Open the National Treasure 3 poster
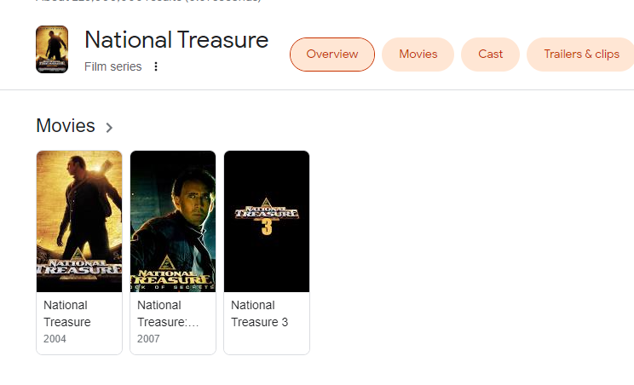The height and width of the screenshot is (385, 634). coord(267,221)
